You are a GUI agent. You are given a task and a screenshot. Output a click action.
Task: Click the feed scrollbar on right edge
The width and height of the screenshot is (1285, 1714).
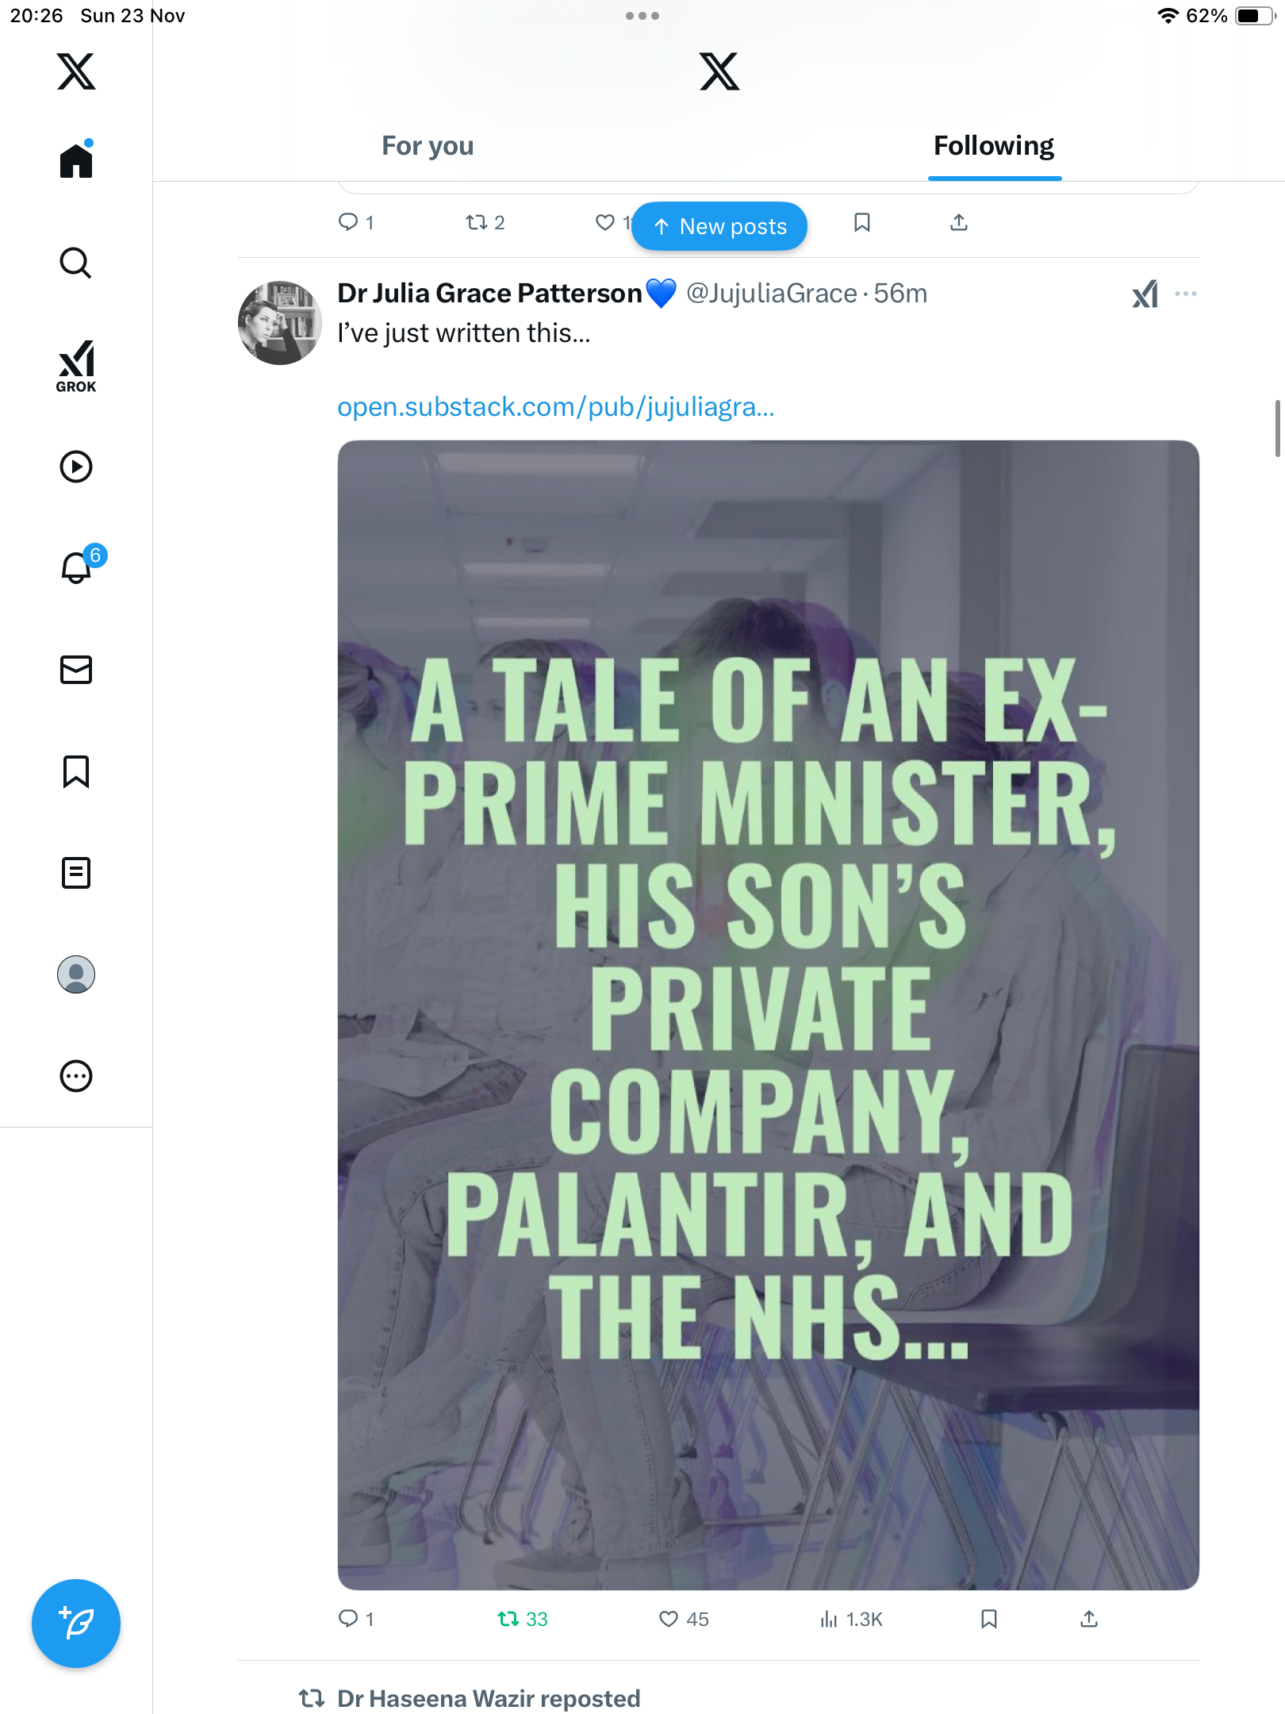[x=1277, y=428]
